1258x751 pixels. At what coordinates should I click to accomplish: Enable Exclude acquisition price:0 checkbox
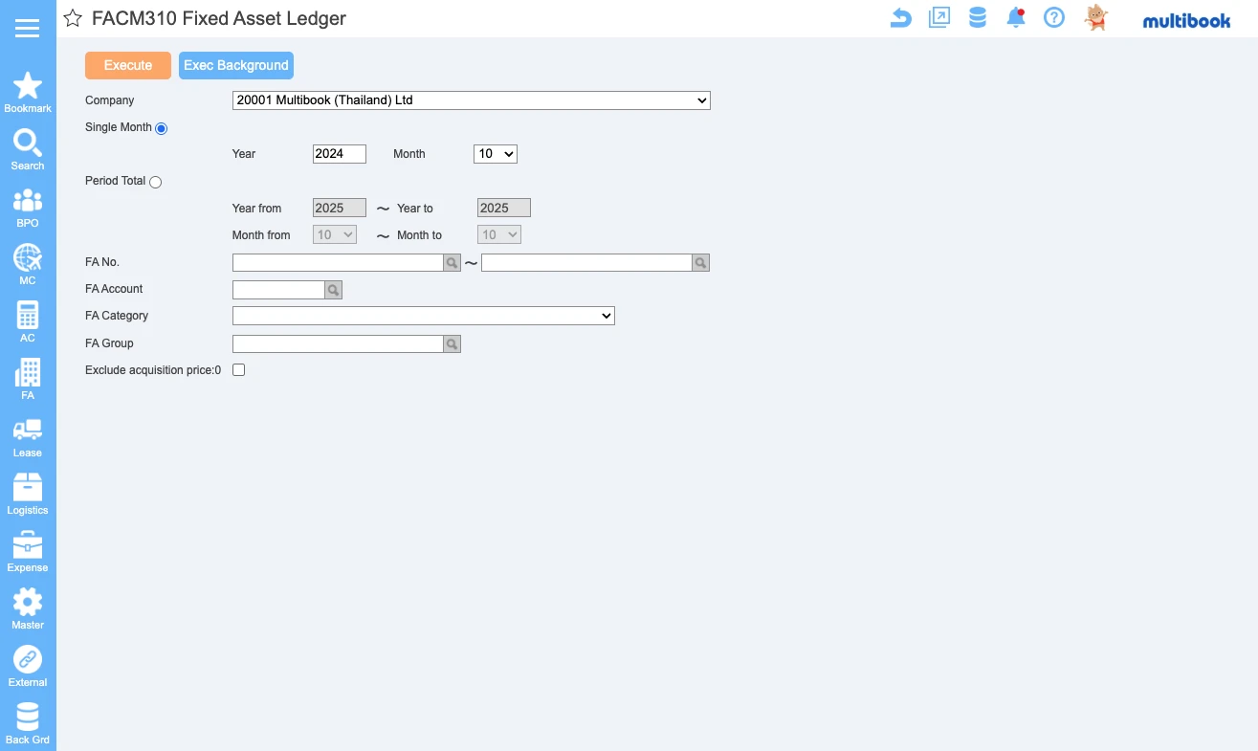(239, 370)
